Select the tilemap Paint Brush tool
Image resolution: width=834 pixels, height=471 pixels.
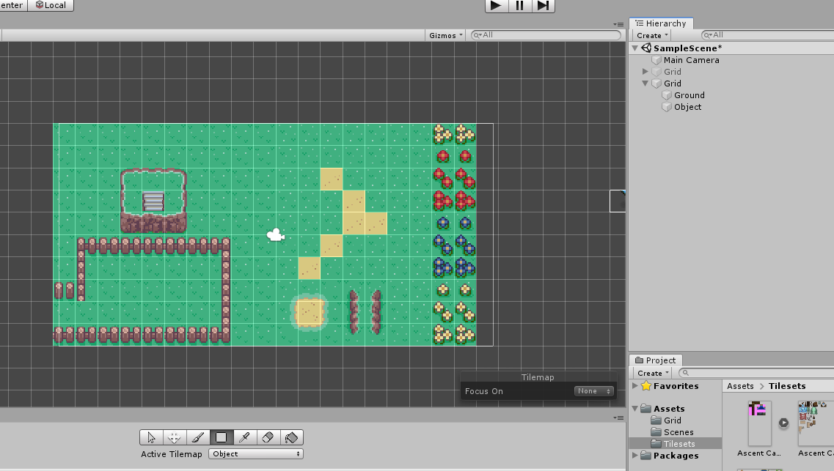click(x=198, y=437)
